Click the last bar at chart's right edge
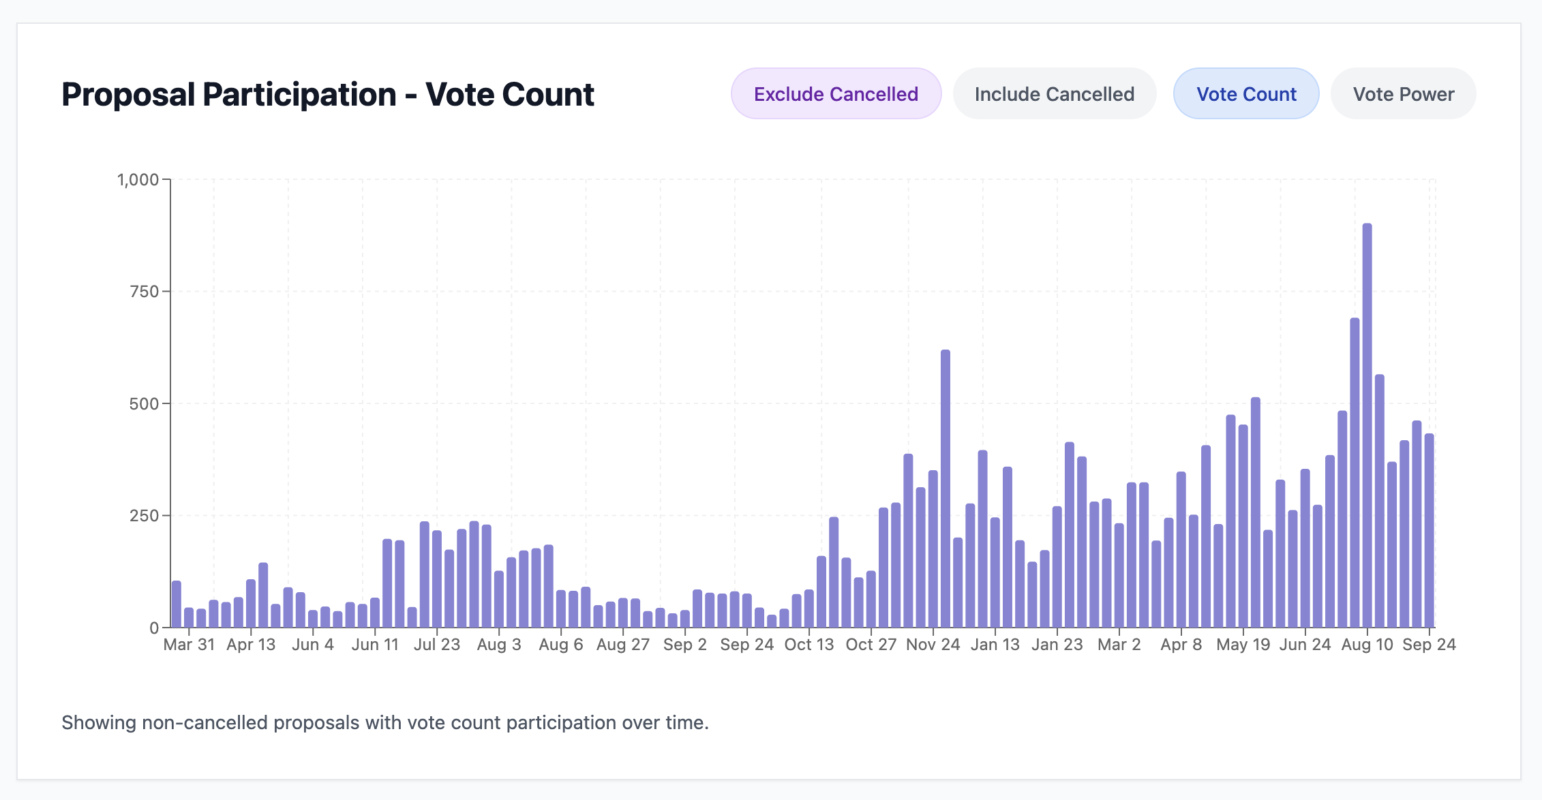This screenshot has height=800, width=1542. [x=1430, y=530]
